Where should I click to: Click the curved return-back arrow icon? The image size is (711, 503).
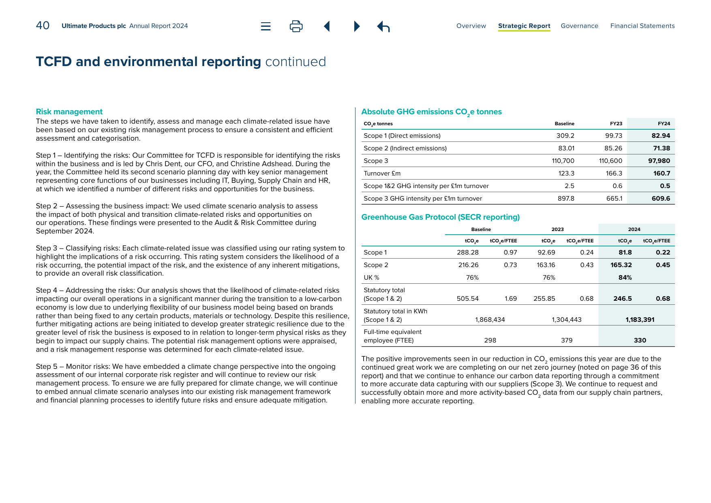click(x=383, y=27)
